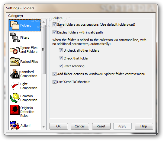Click the category list scroll-up arrow
Image resolution: width=164 pixels, height=141 pixels.
click(43, 22)
